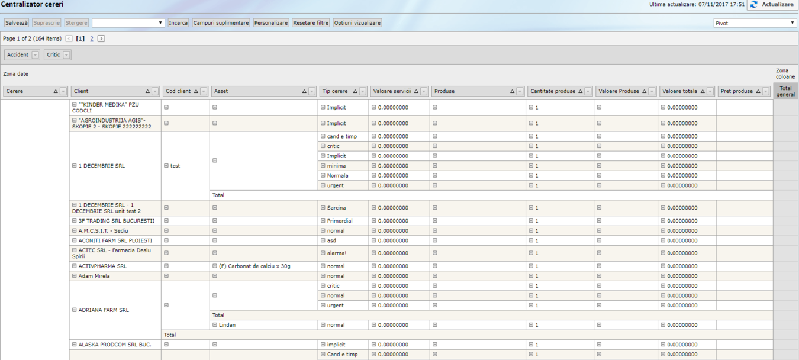Sort by the Tip cerere column triangle
The width and height of the screenshot is (799, 360).
coord(355,92)
